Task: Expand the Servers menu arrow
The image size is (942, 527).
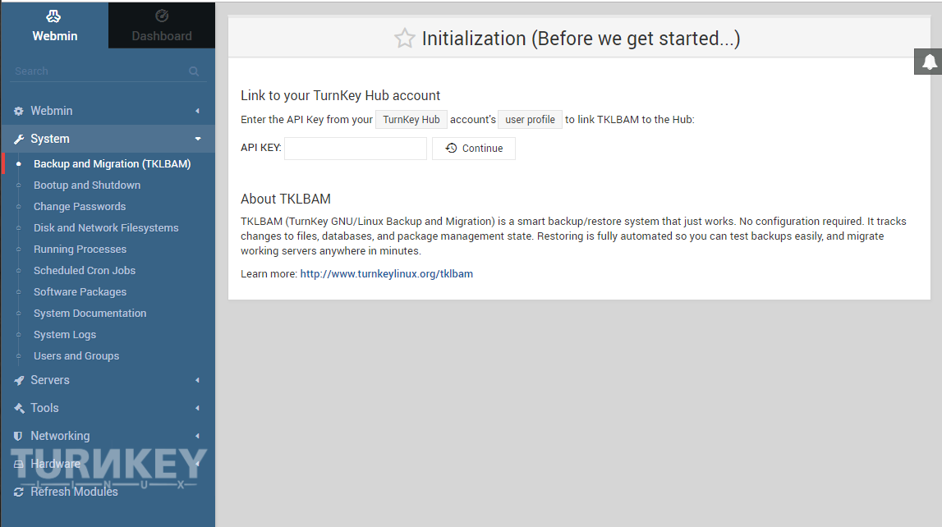Action: (x=197, y=380)
